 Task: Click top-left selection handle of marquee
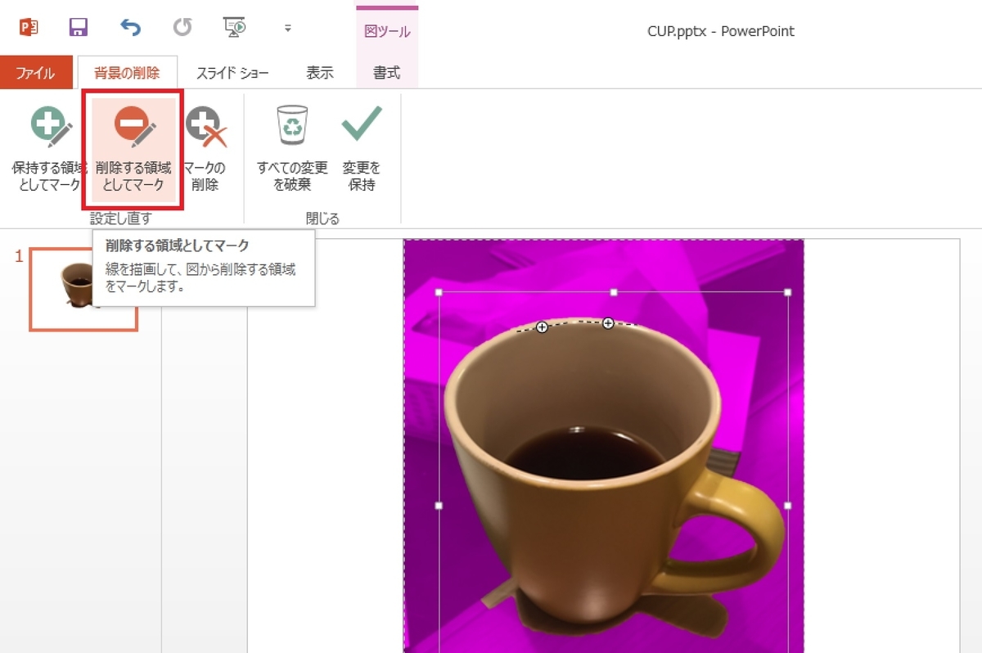tap(439, 292)
